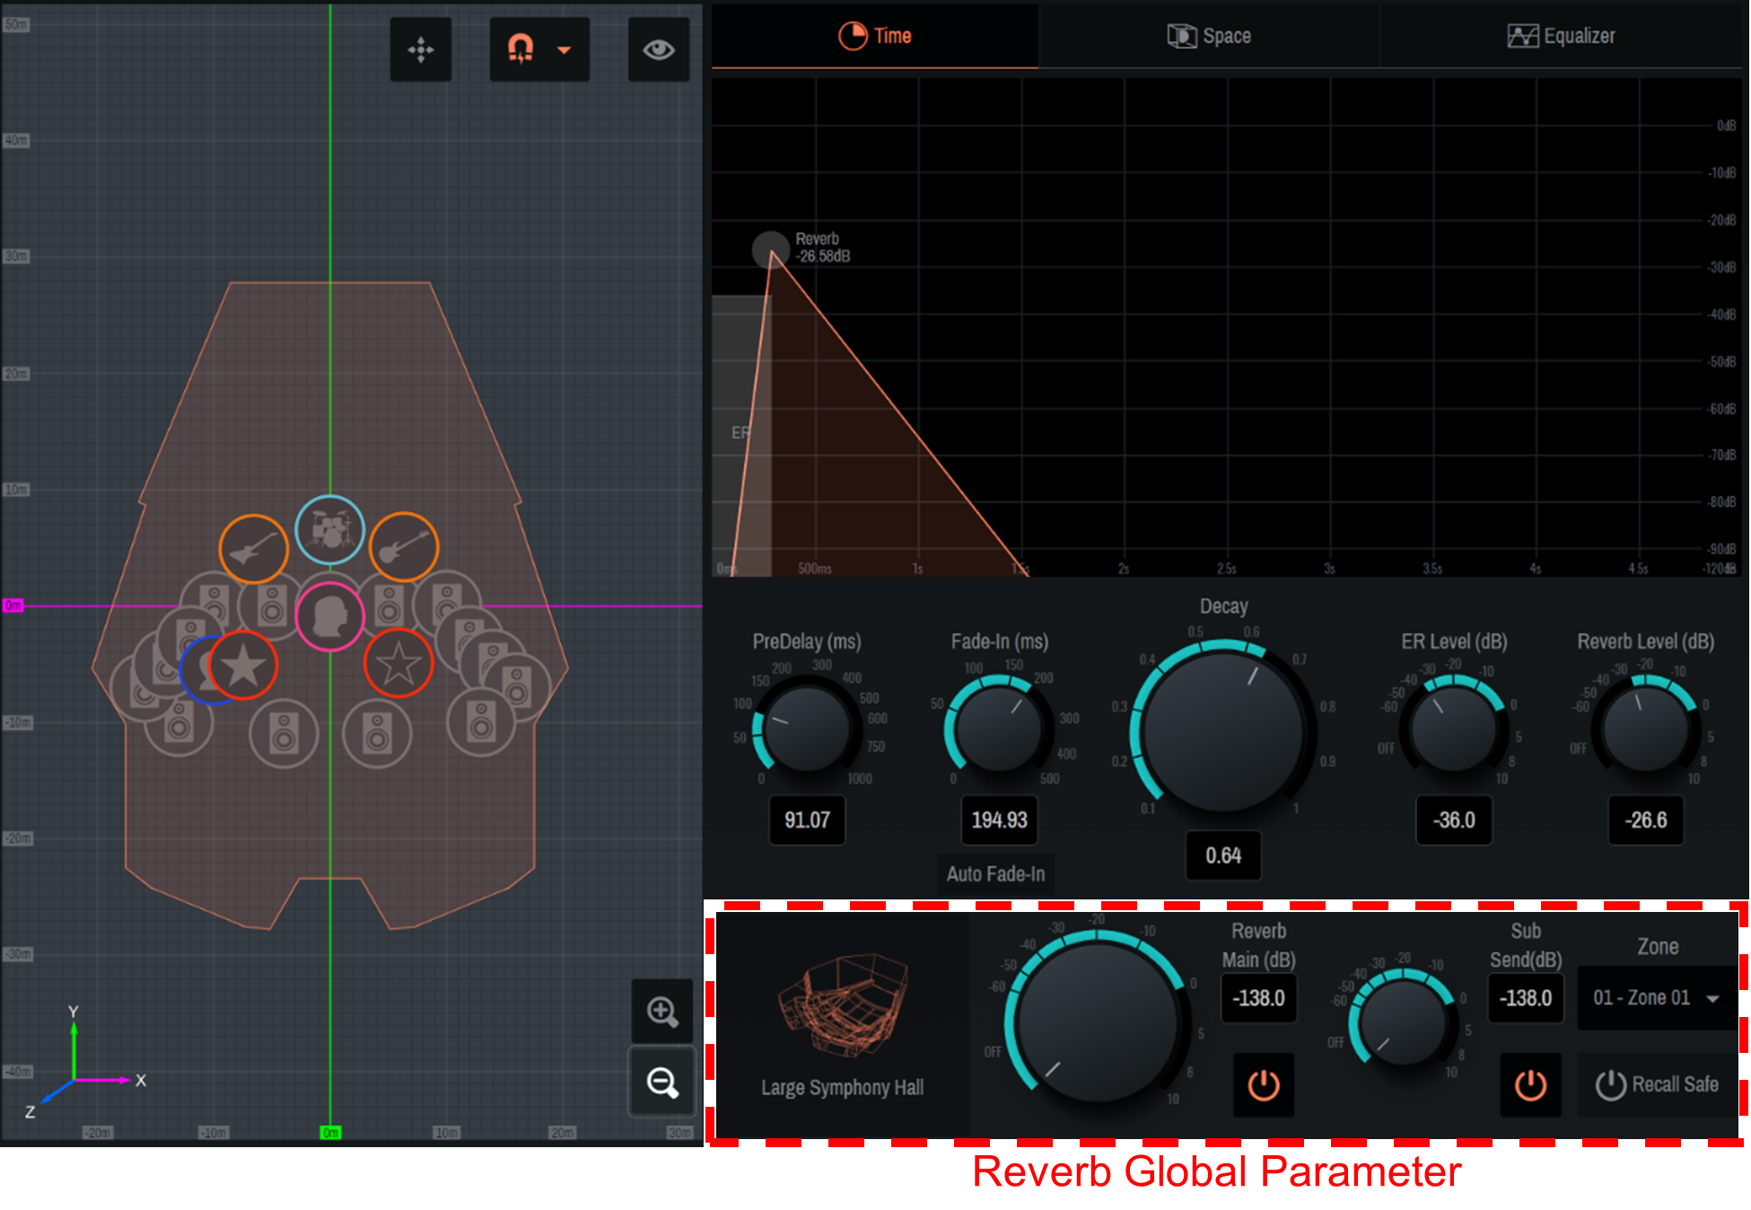
Task: Click the Recall Safe button
Action: (x=1659, y=1084)
